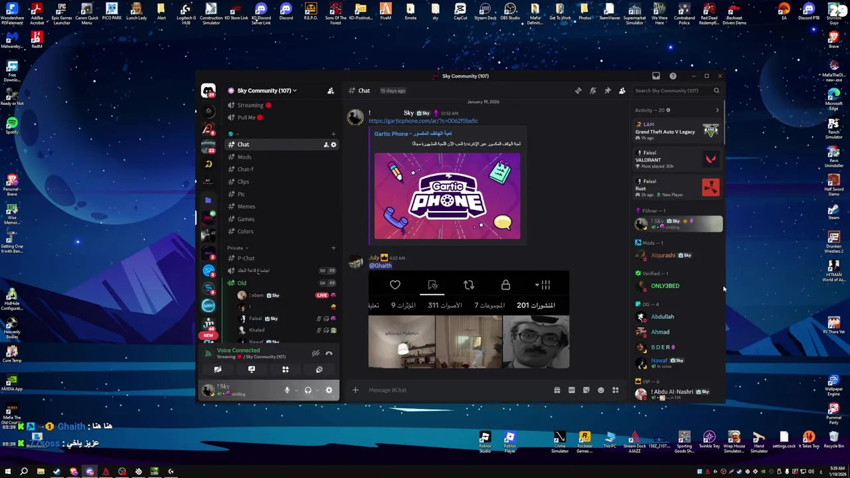
Task: Collapse the Private channel category
Action: pyautogui.click(x=237, y=248)
